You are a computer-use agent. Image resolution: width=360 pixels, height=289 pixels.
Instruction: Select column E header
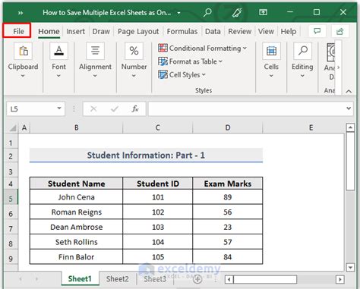[311, 128]
